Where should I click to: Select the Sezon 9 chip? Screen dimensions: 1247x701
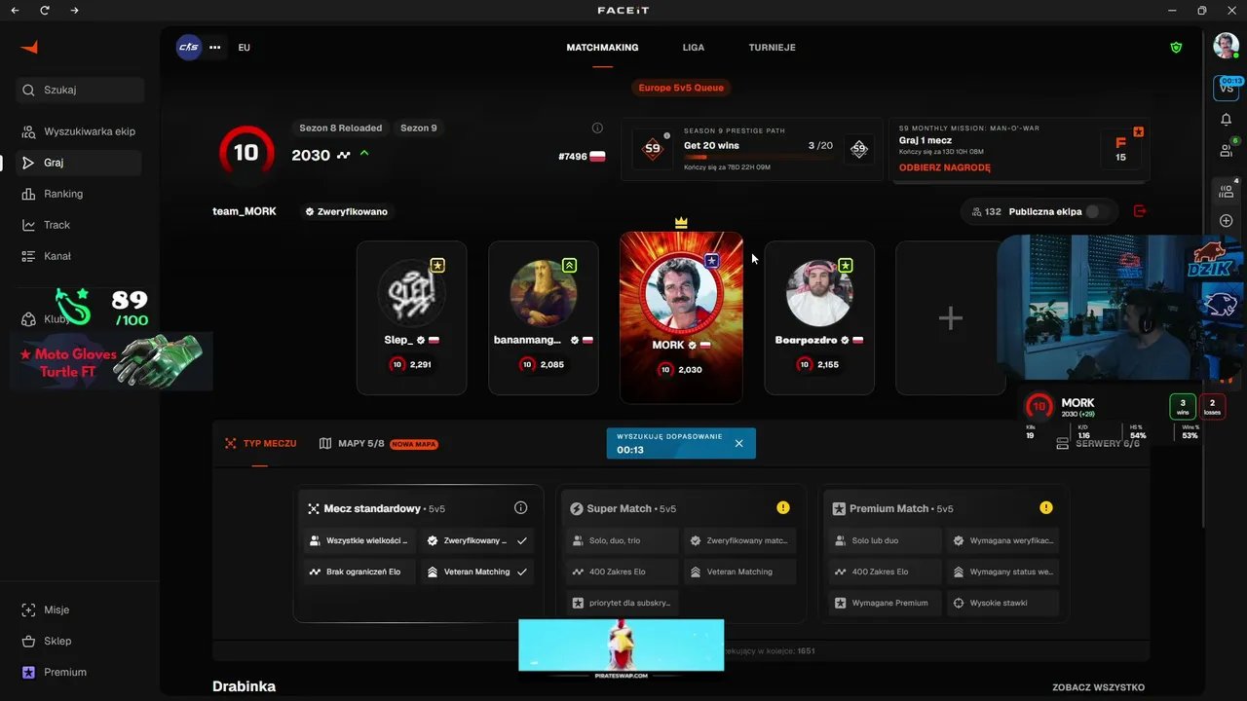pos(419,128)
